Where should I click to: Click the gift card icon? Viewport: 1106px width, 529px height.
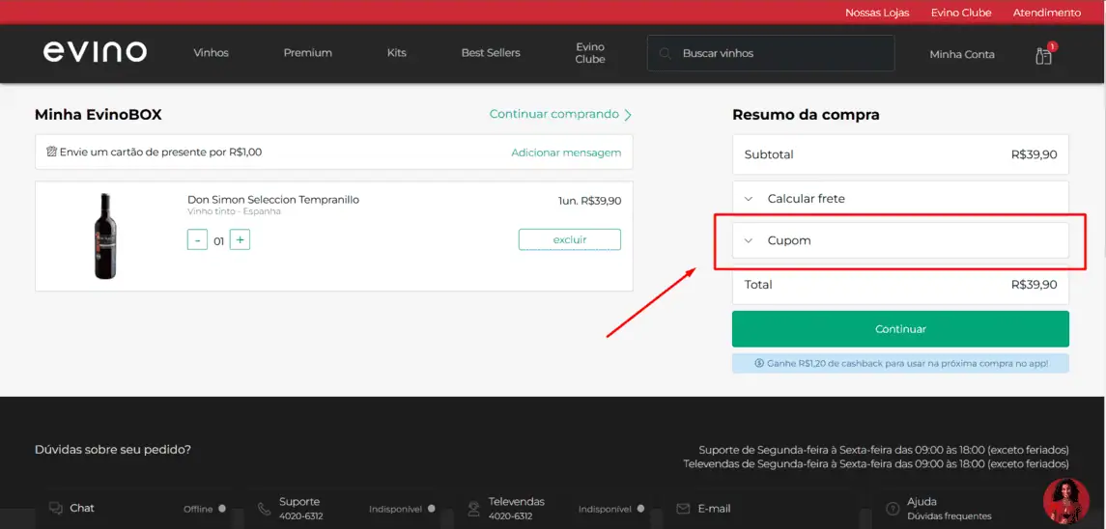[51, 152]
